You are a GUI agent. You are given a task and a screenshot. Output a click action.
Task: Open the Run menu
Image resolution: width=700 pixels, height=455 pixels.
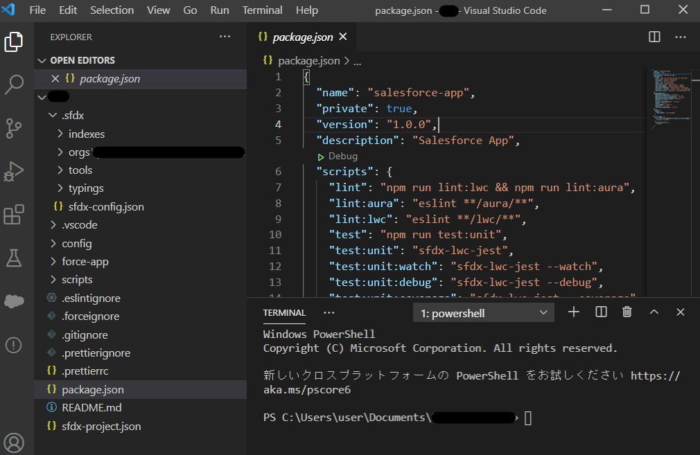pos(220,10)
